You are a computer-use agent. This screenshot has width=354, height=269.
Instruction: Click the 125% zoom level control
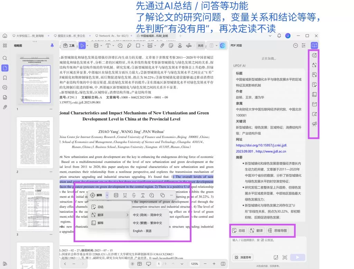tap(194, 263)
